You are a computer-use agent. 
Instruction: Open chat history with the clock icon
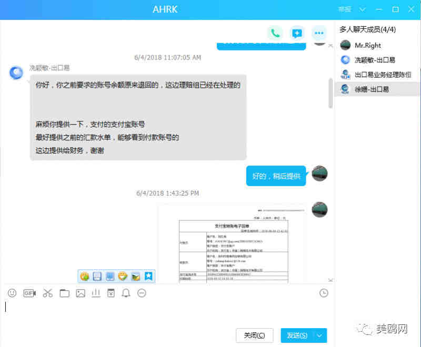(x=324, y=293)
